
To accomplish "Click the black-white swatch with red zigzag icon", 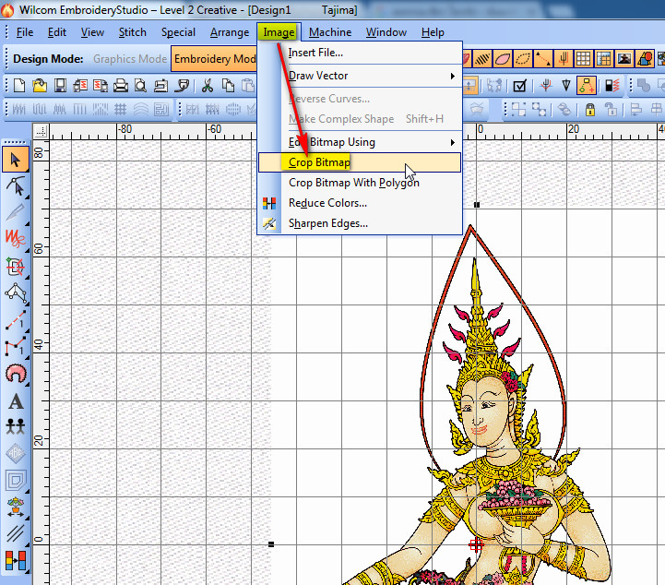I will (612, 86).
